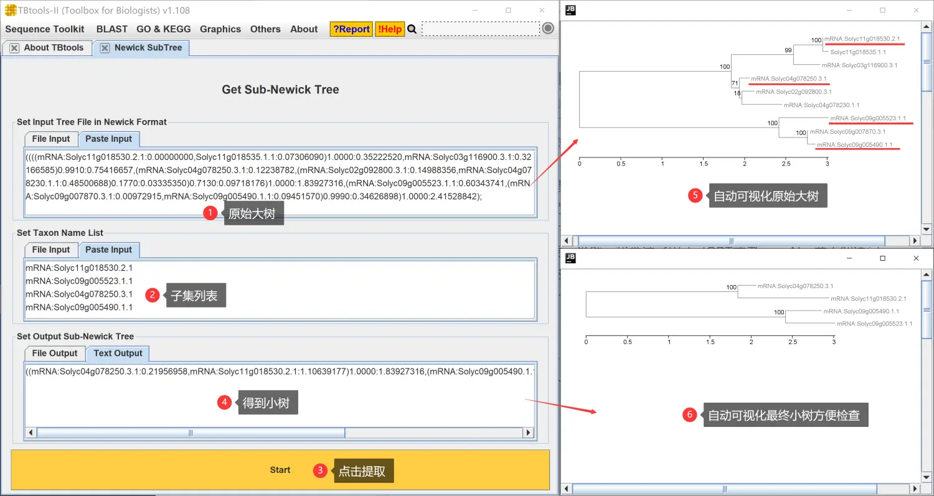Open the Graphics menu
This screenshot has width=934, height=496.
(x=220, y=29)
